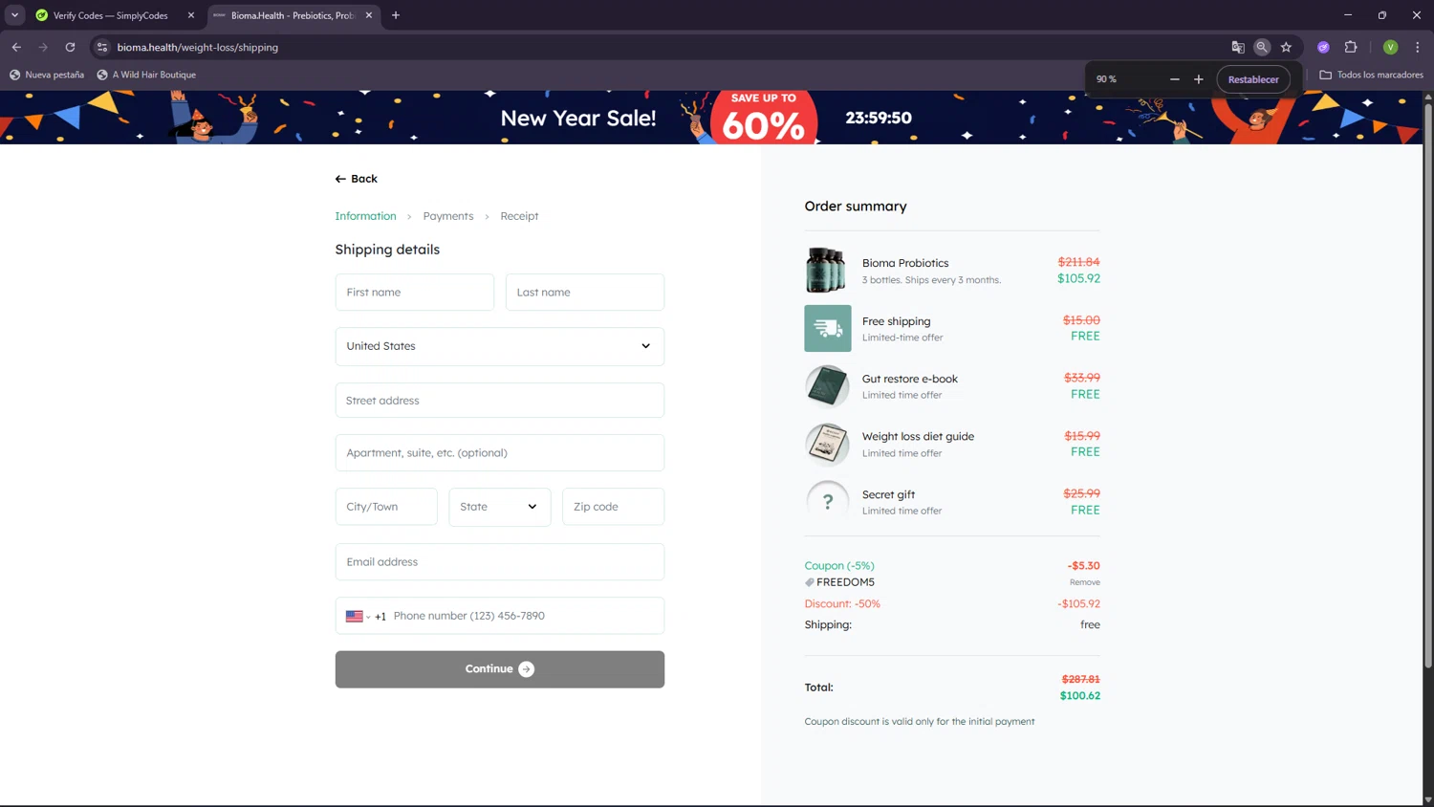Click the Zip code field
1434x807 pixels.
coord(613,507)
